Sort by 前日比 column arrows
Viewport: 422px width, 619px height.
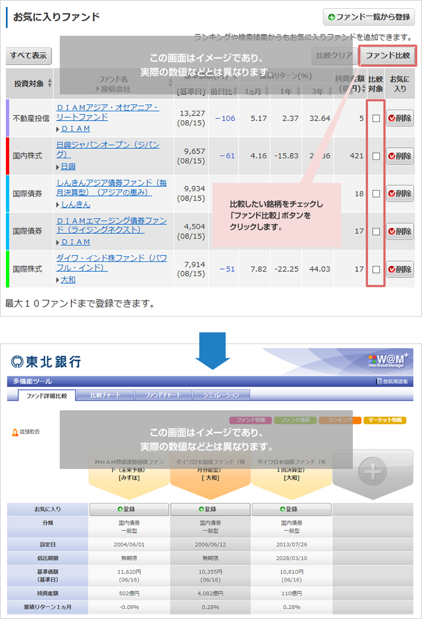(235, 91)
